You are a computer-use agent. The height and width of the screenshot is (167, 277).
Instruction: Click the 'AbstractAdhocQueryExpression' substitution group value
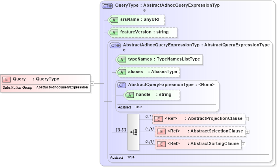62,87
